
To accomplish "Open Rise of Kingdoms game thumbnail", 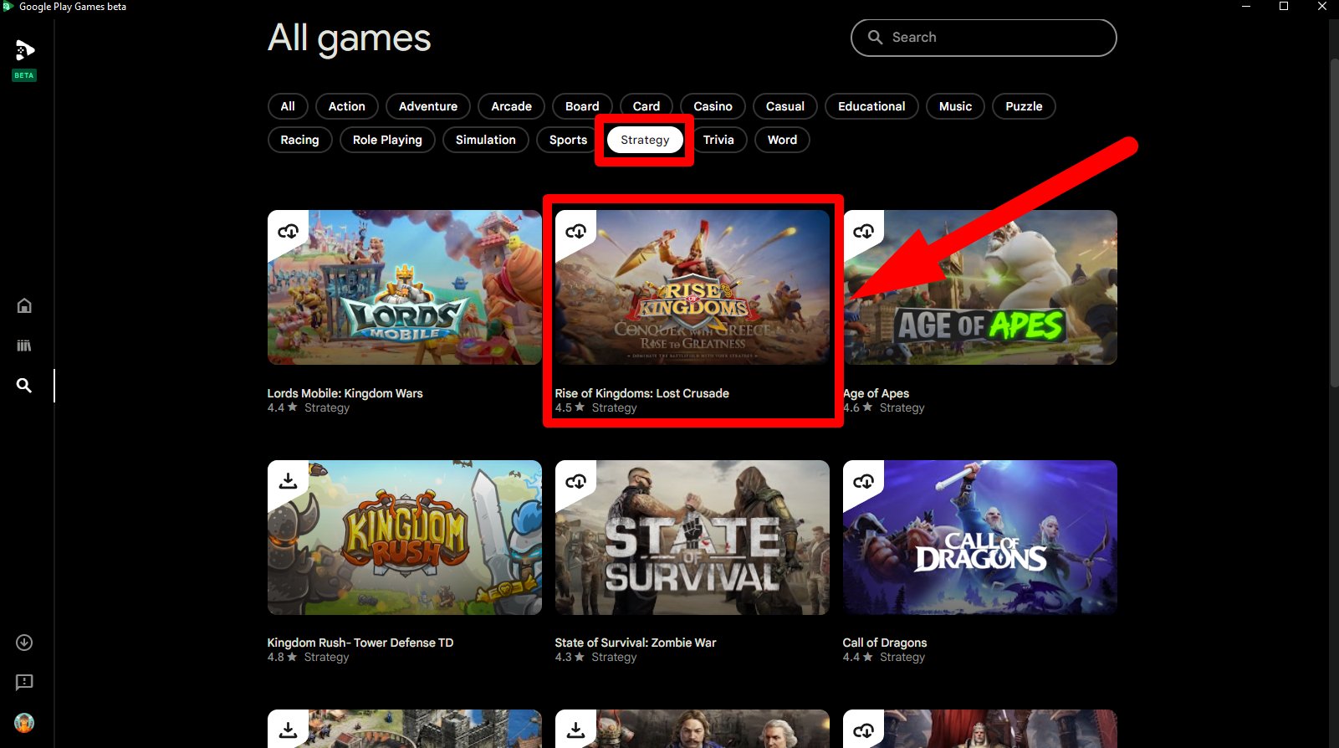I will (692, 287).
